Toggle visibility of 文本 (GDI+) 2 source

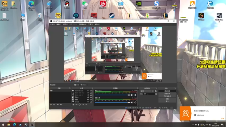(x=88, y=93)
